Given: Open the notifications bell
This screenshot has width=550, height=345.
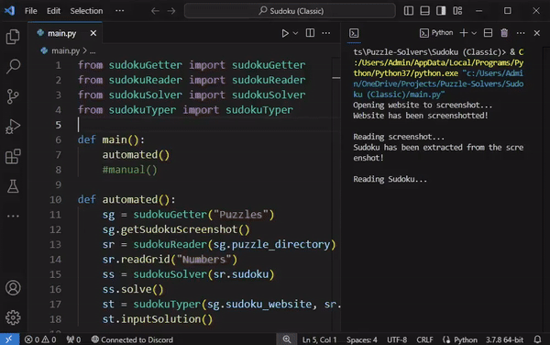Looking at the screenshot, I should 537,339.
